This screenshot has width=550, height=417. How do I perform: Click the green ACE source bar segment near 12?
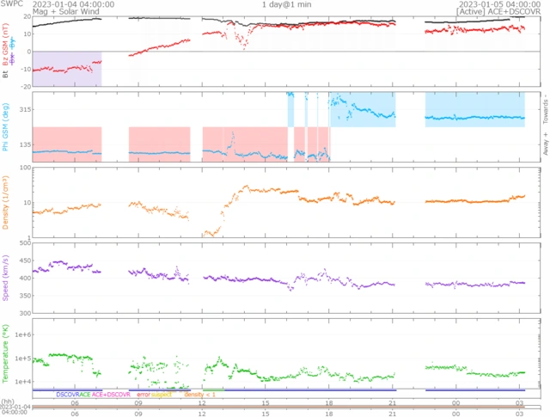point(214,390)
